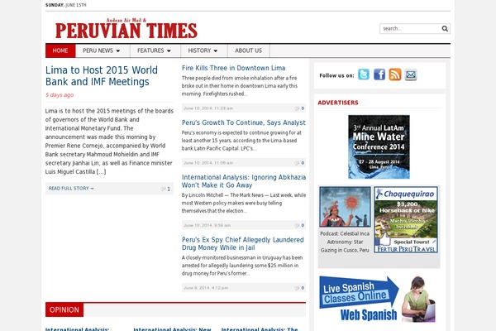This screenshot has height=331, width=496.
Task: Click comment bubble for Ex Spy Chief article
Action: point(297,288)
